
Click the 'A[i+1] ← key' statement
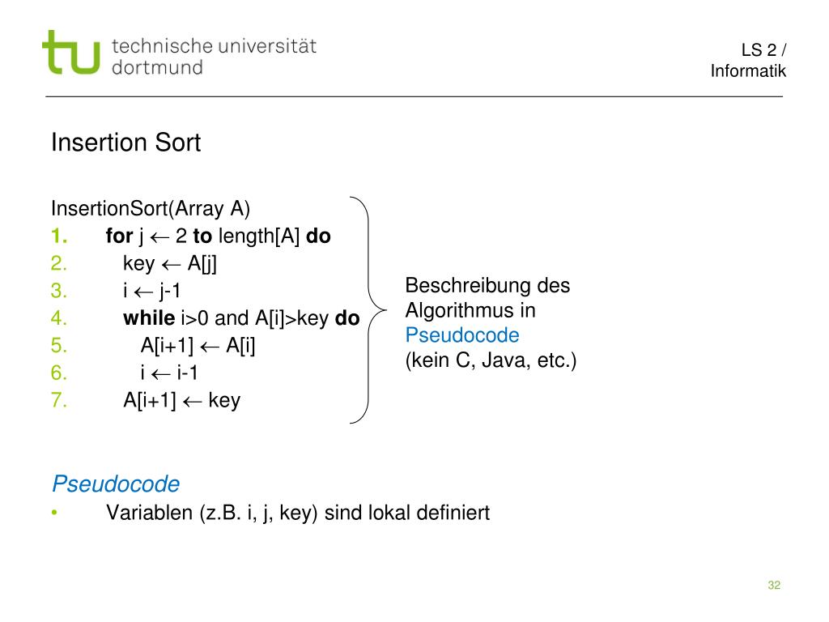(x=182, y=400)
